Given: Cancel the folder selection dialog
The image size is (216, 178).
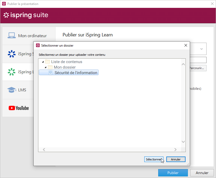Looking at the screenshot, I should point(176,159).
